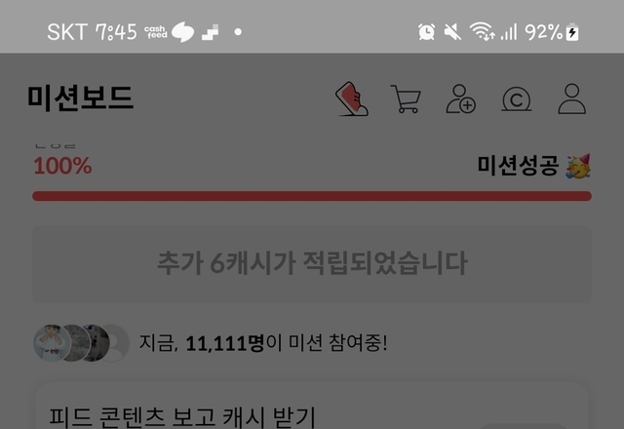This screenshot has width=624, height=429.
Task: Tap the muted sound status icon
Action: click(452, 32)
